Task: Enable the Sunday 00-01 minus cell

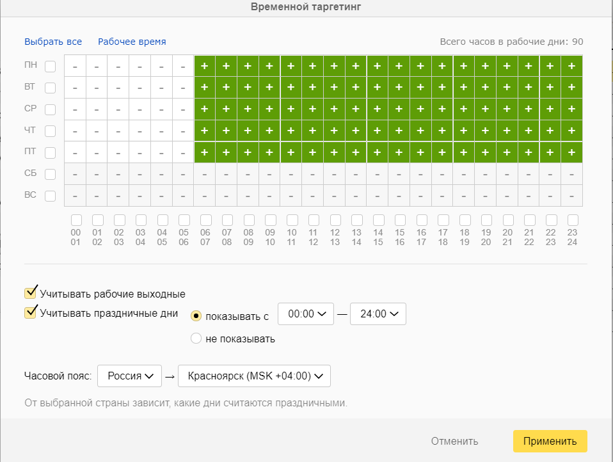Action: pos(75,195)
